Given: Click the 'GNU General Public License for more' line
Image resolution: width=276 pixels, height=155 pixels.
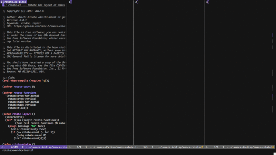Looking at the screenshot, I should [x=33, y=56].
